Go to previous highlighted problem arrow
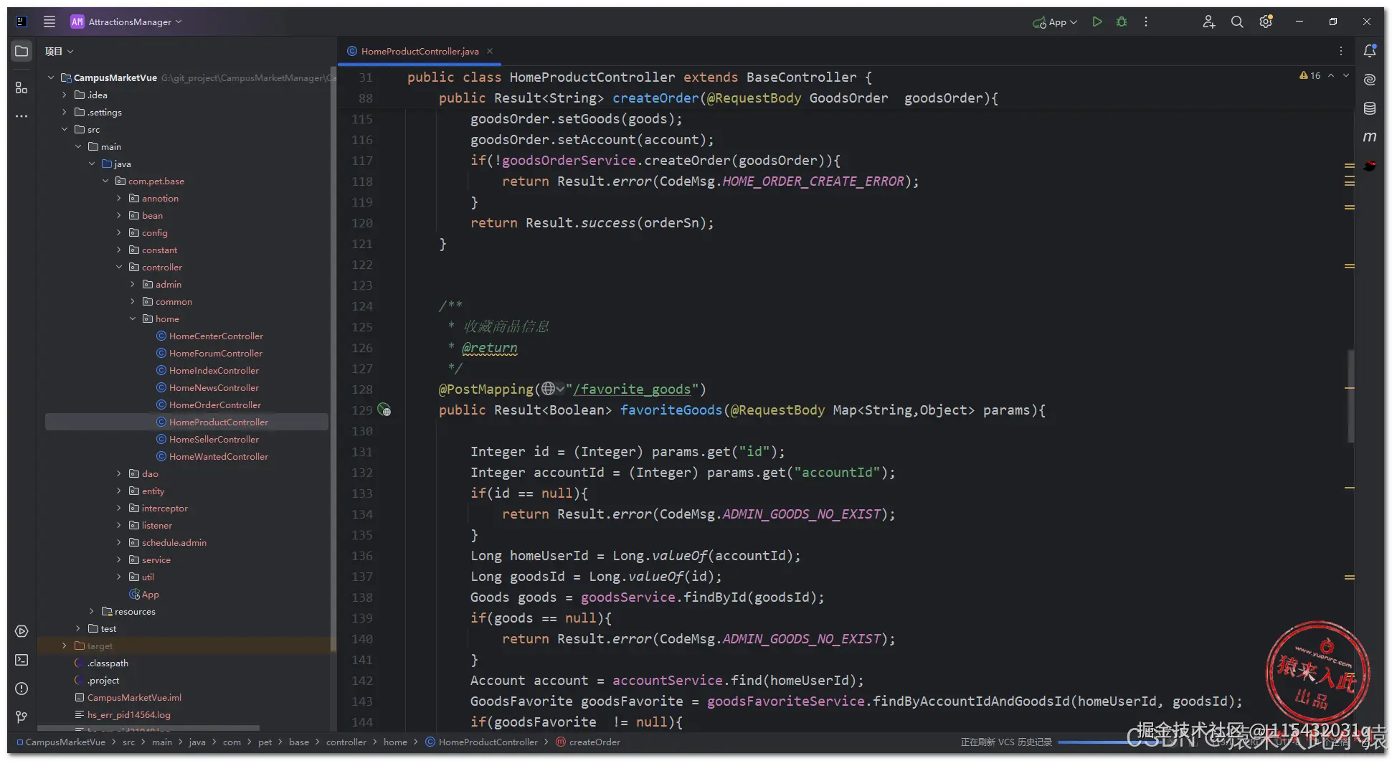Viewport: 1392px width, 761px height. pyautogui.click(x=1331, y=75)
